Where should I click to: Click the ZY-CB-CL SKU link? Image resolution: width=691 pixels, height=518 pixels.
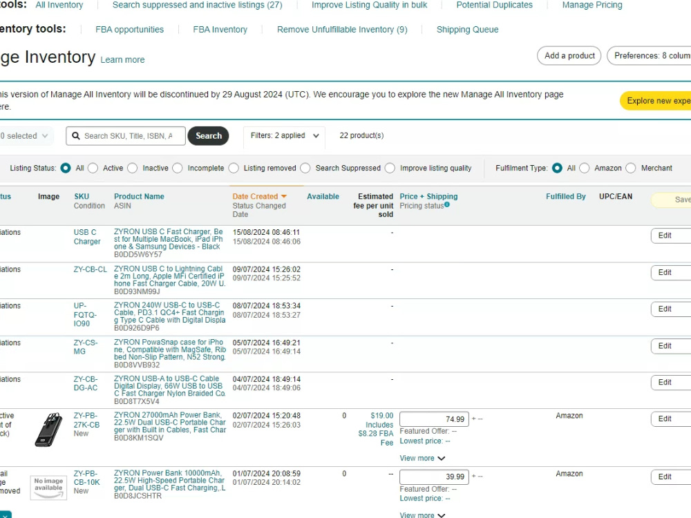(91, 269)
